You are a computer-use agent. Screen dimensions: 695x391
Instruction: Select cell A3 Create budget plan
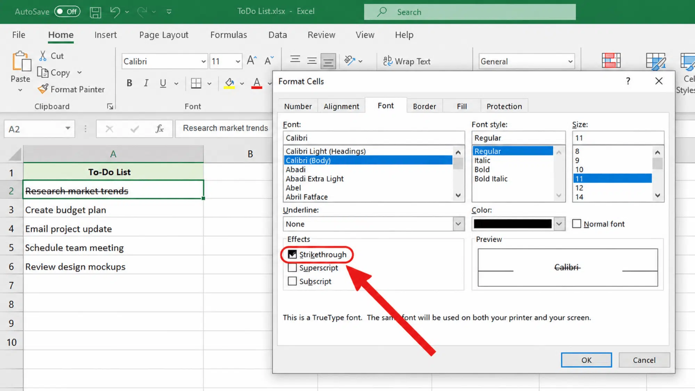113,210
